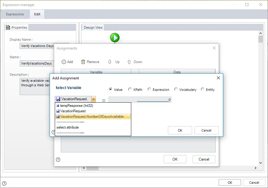Open help from the Assignments dialog question icon
Screen dimensions: 268x188
(x=58, y=160)
